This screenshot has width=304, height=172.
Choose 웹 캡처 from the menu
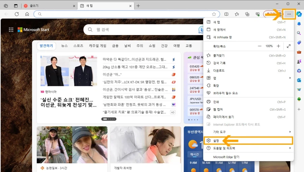click(x=248, y=110)
